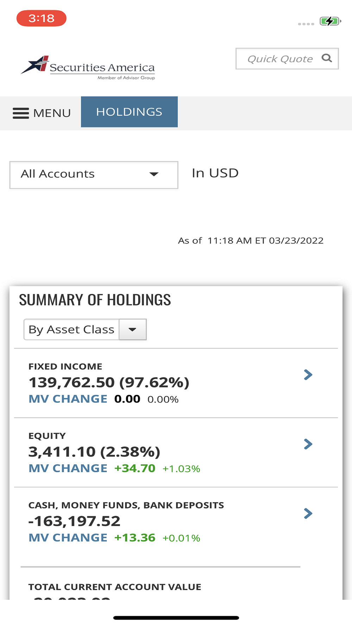This screenshot has height=626, width=352.
Task: Open Fixed Income details chevron
Action: 308,375
